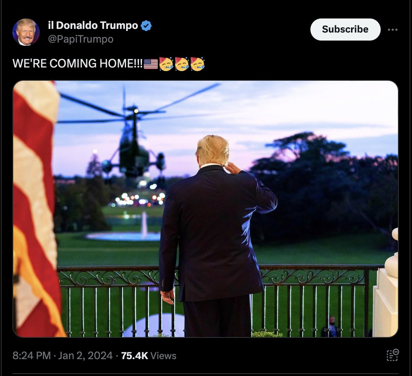Visit the @PapiTrumpo handle link

[81, 39]
